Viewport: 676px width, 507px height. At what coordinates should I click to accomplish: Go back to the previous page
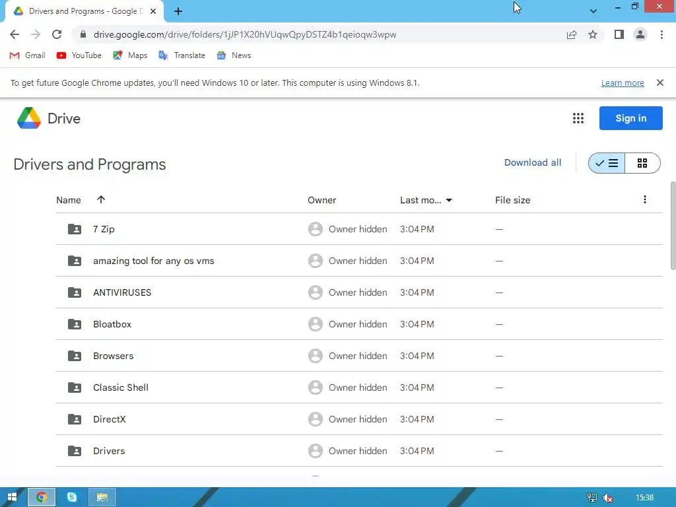(x=15, y=34)
